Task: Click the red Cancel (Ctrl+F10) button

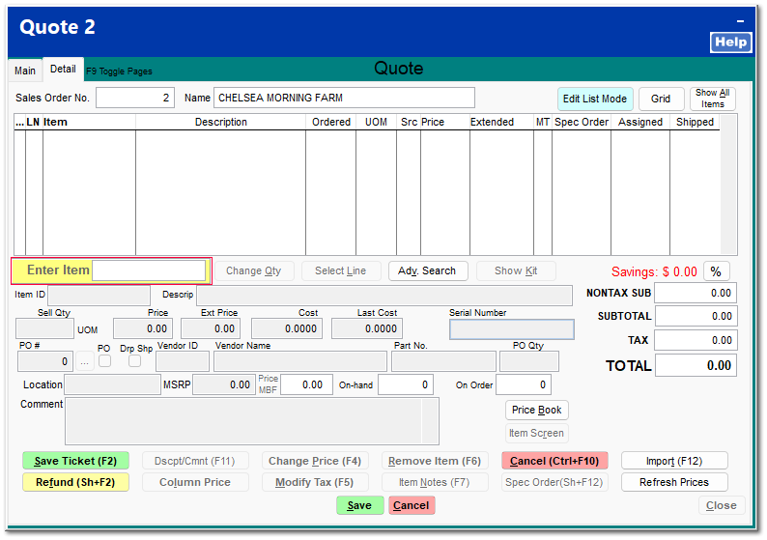Action: pos(554,461)
